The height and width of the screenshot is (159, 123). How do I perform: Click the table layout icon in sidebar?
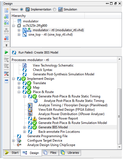pos(6,81)
